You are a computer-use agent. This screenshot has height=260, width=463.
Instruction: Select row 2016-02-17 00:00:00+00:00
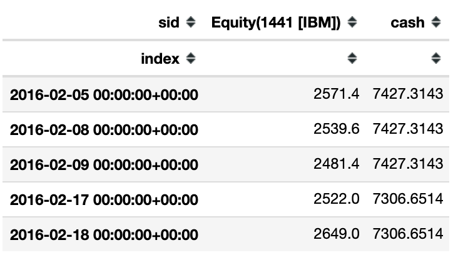click(104, 200)
